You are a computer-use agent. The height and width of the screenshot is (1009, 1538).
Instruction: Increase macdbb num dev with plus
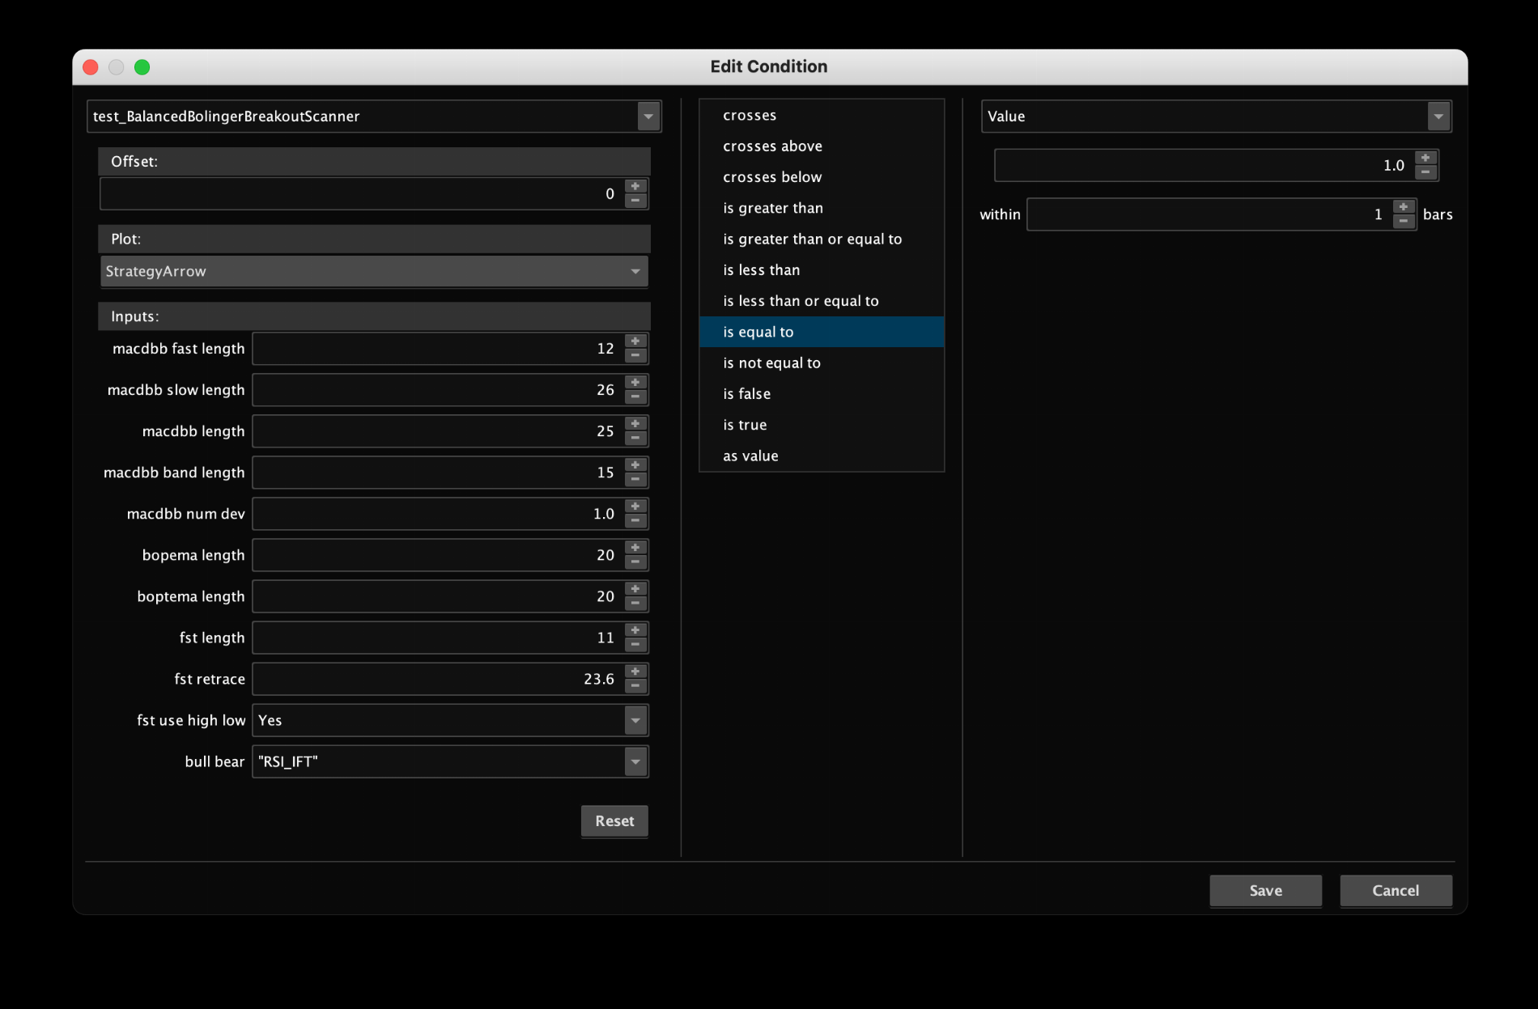pos(635,507)
